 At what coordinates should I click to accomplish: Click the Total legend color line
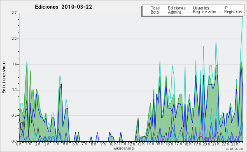pyautogui.click(x=146, y=8)
